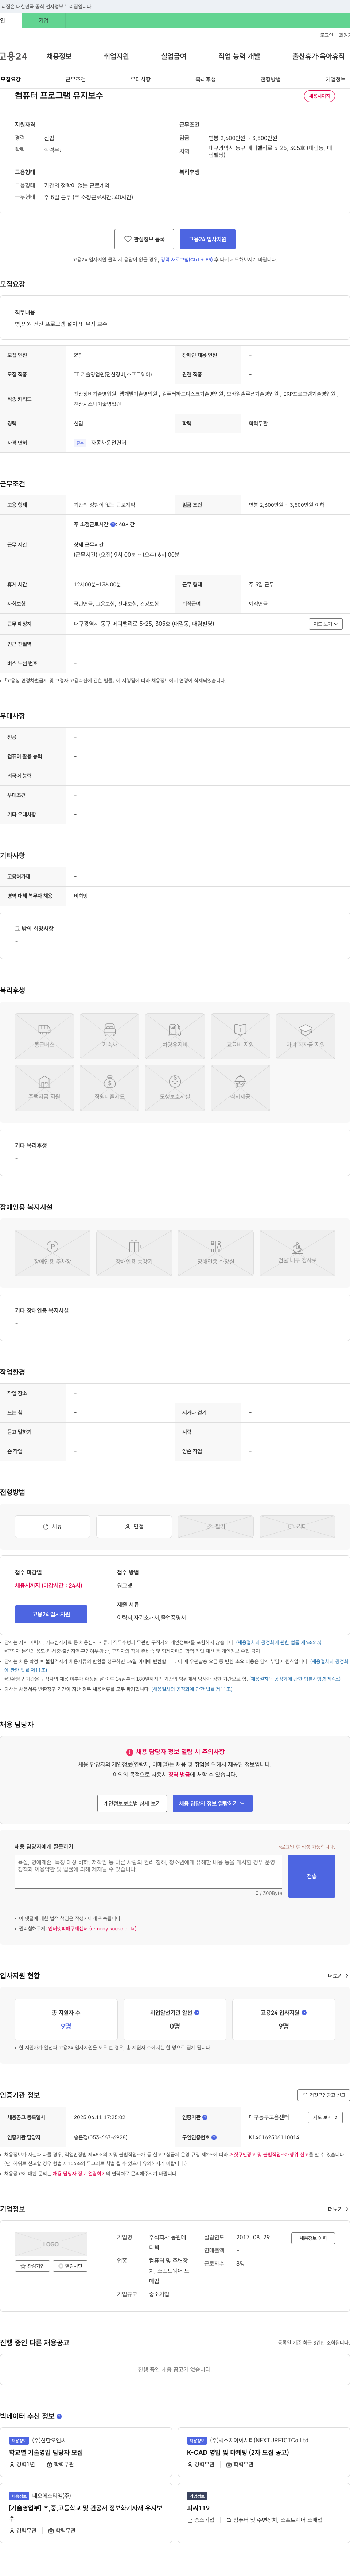Select the 기업 member type tab

tap(43, 20)
